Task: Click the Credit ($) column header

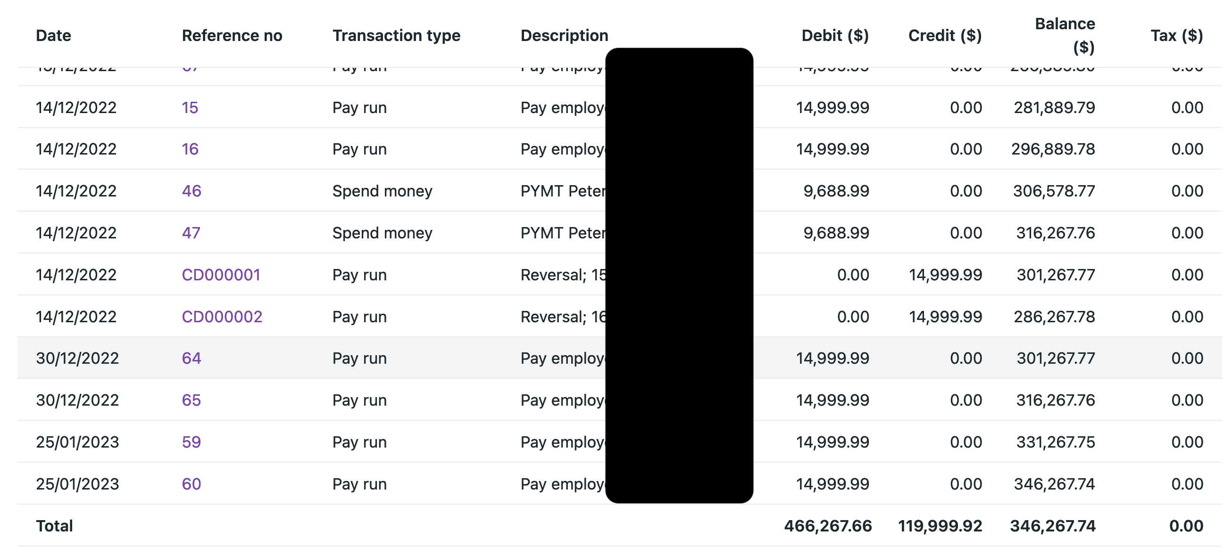Action: pyautogui.click(x=945, y=35)
